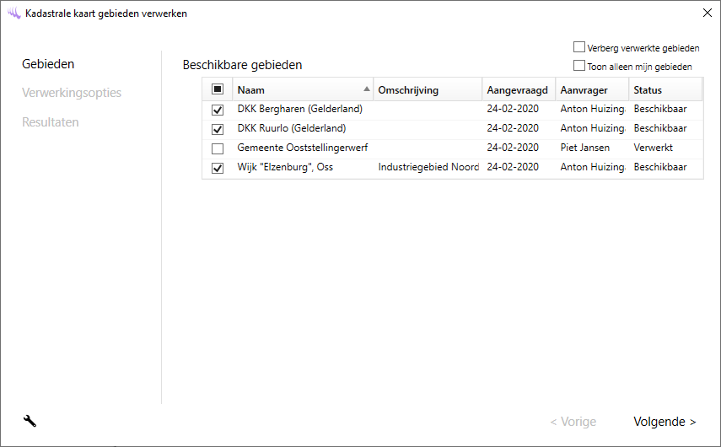Enable Toon alleen mijn gebieden option
721x447 pixels.
point(579,66)
